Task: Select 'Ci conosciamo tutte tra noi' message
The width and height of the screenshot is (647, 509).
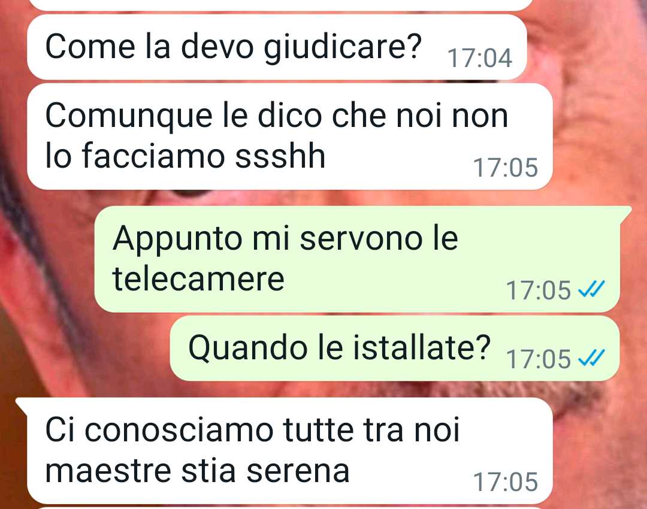Action: pyautogui.click(x=284, y=451)
